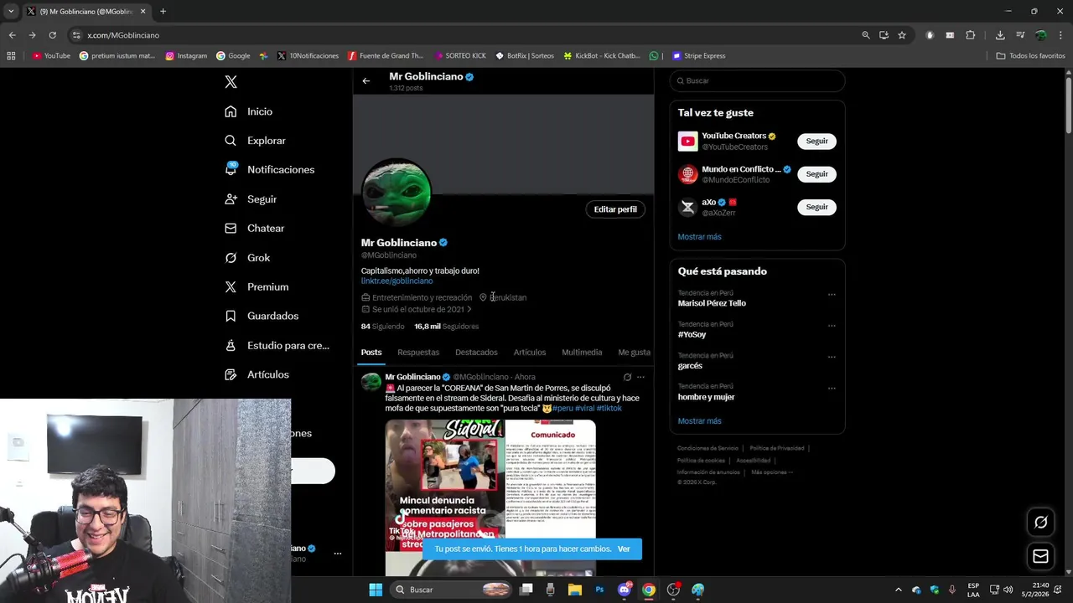Screen dimensions: 1073x603
Task: Expand the 'Se unió el octubre de 2021' chevron
Action: coord(469,310)
